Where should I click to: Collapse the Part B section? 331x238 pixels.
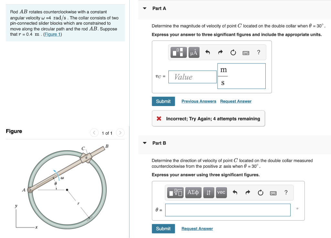[x=144, y=143]
